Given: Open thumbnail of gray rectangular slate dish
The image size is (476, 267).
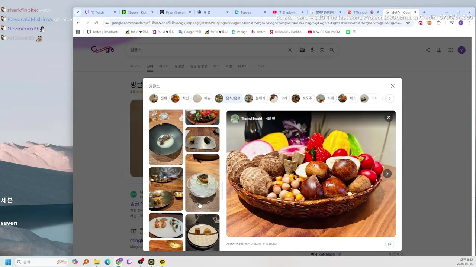Looking at the screenshot, I should pyautogui.click(x=202, y=139).
